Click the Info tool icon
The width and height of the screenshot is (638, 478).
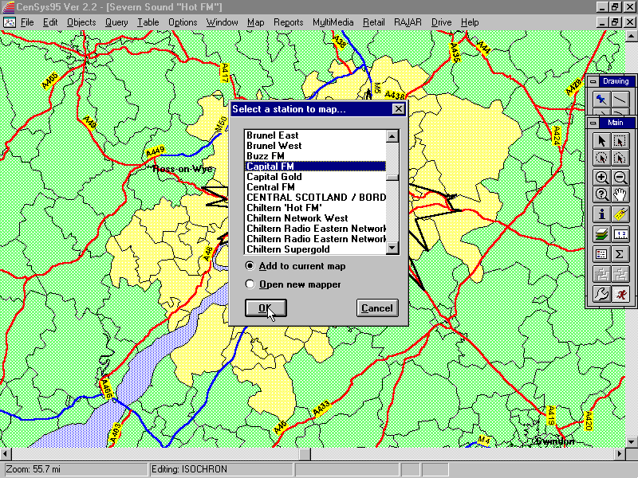coord(602,214)
